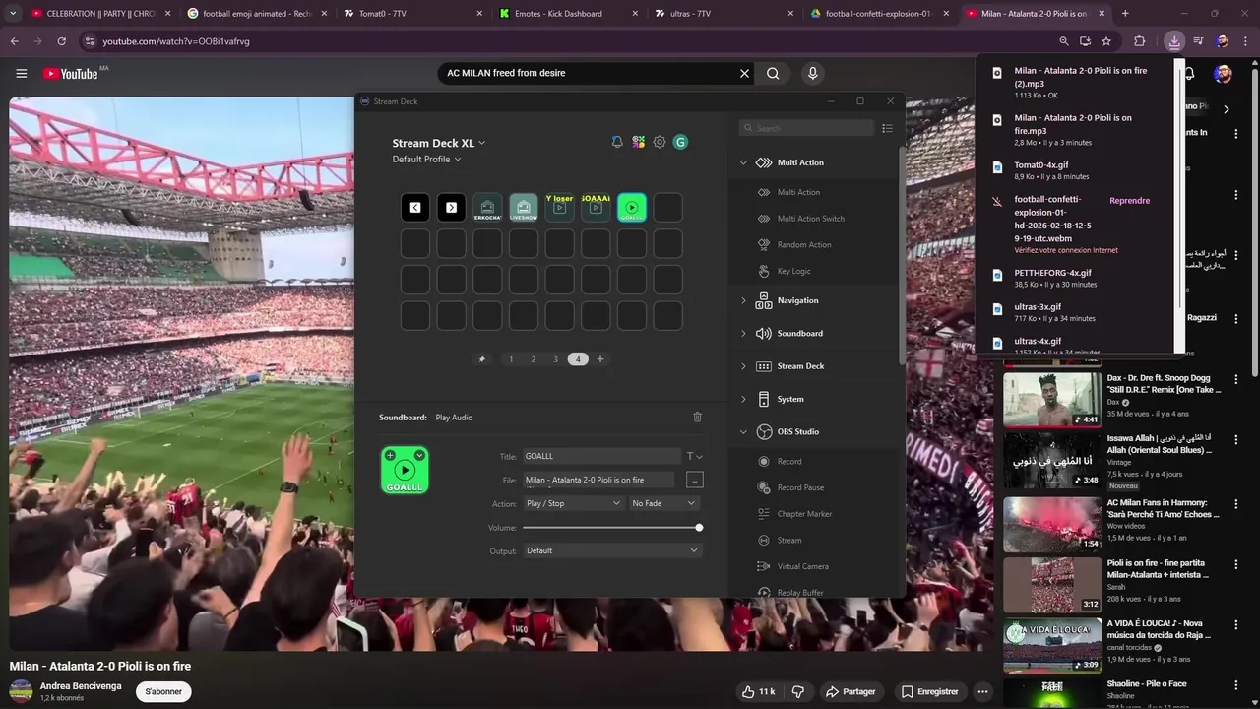Open Stream Deck preferences gear
The image size is (1260, 709).
click(660, 142)
